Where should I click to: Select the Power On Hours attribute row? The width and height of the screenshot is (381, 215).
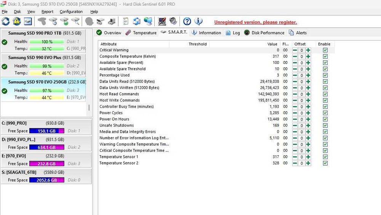[216, 119]
